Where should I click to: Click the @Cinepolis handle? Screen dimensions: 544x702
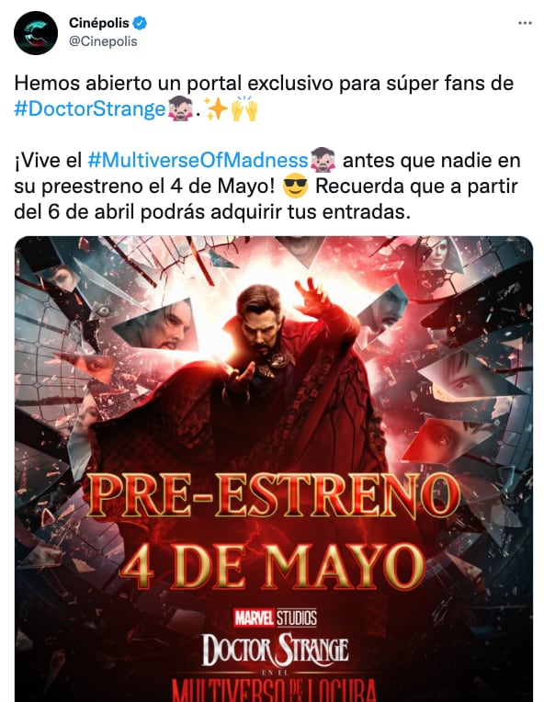(103, 41)
